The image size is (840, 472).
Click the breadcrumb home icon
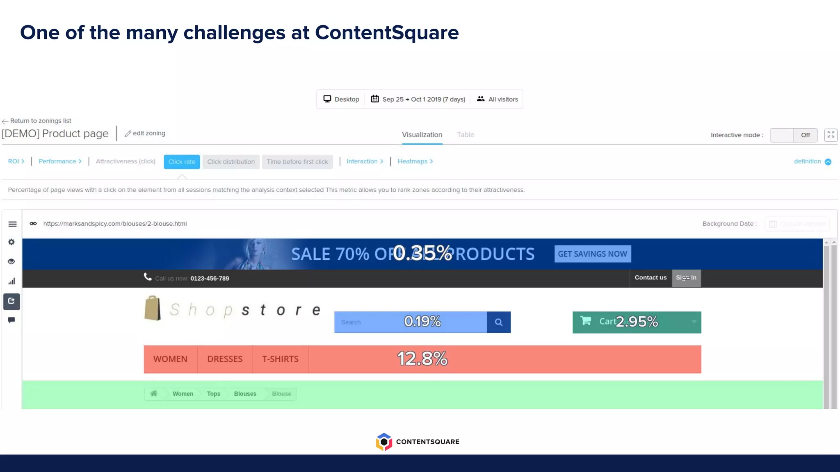pyautogui.click(x=154, y=393)
